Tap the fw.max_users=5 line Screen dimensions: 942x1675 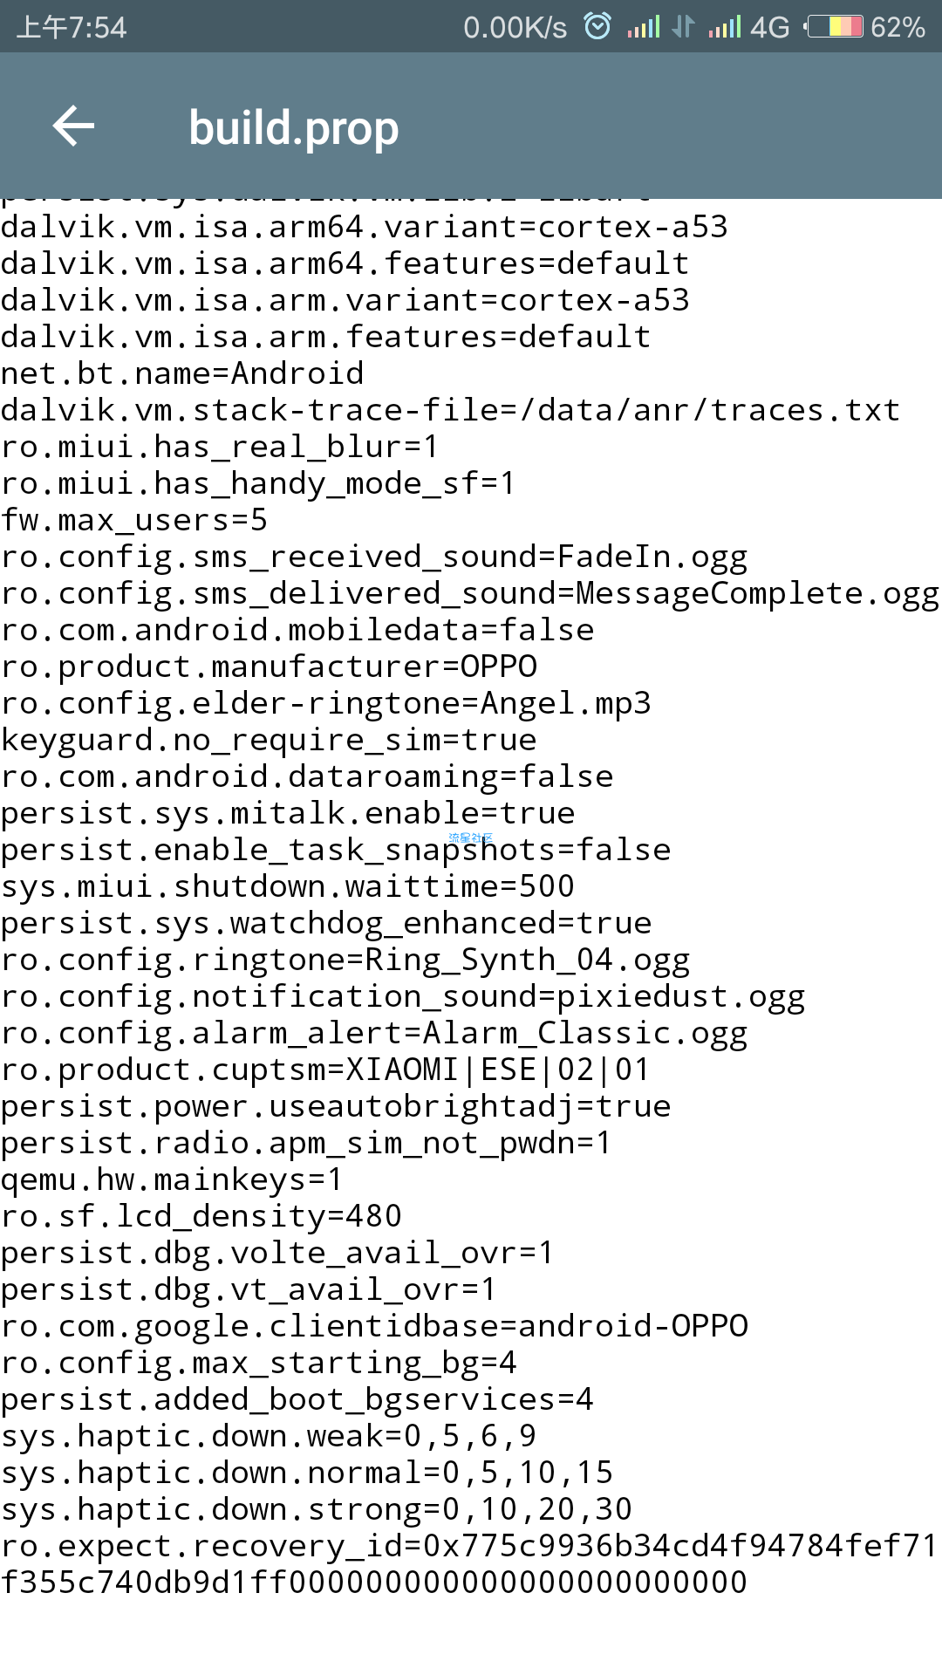[x=134, y=520]
